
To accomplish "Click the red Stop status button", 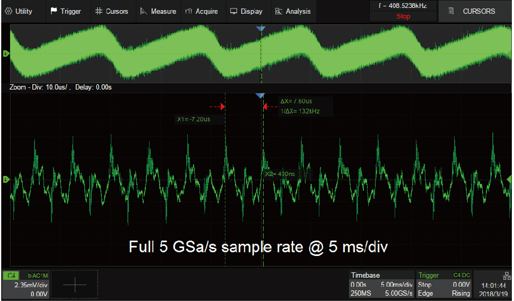I will (403, 16).
